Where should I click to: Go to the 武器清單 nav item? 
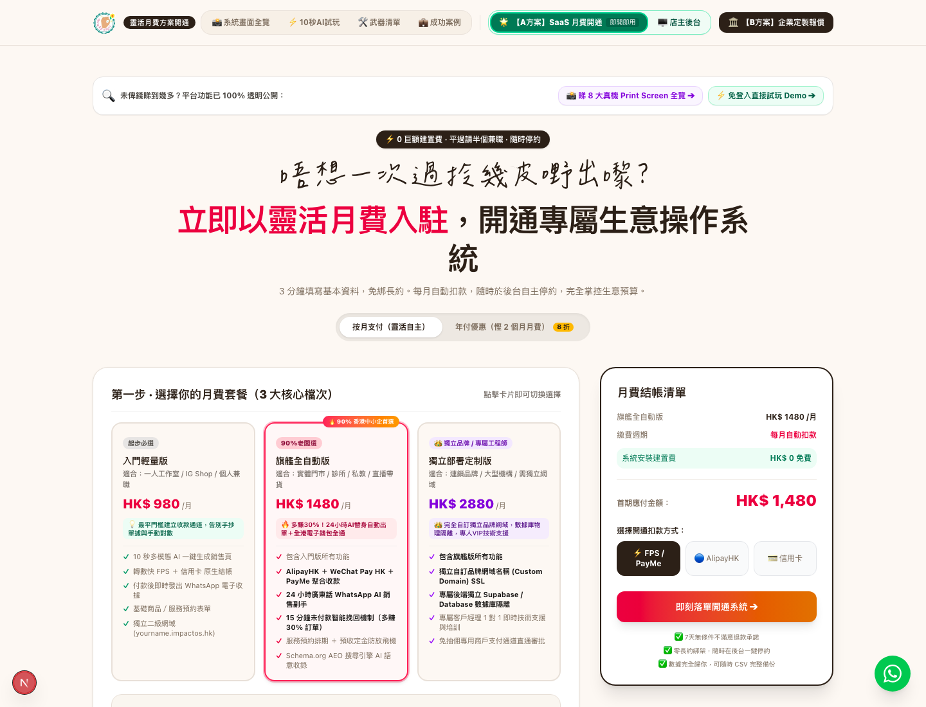click(379, 22)
